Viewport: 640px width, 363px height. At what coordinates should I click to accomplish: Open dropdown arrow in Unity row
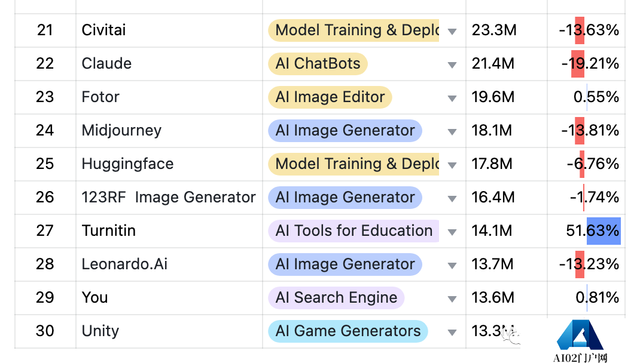coord(452,332)
